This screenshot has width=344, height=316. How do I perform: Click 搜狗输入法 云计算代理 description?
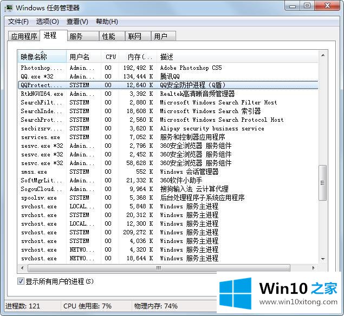pyautogui.click(x=194, y=189)
